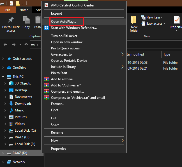Expand the OneDrive tree node
This screenshot has height=167, width=182.
3,68
